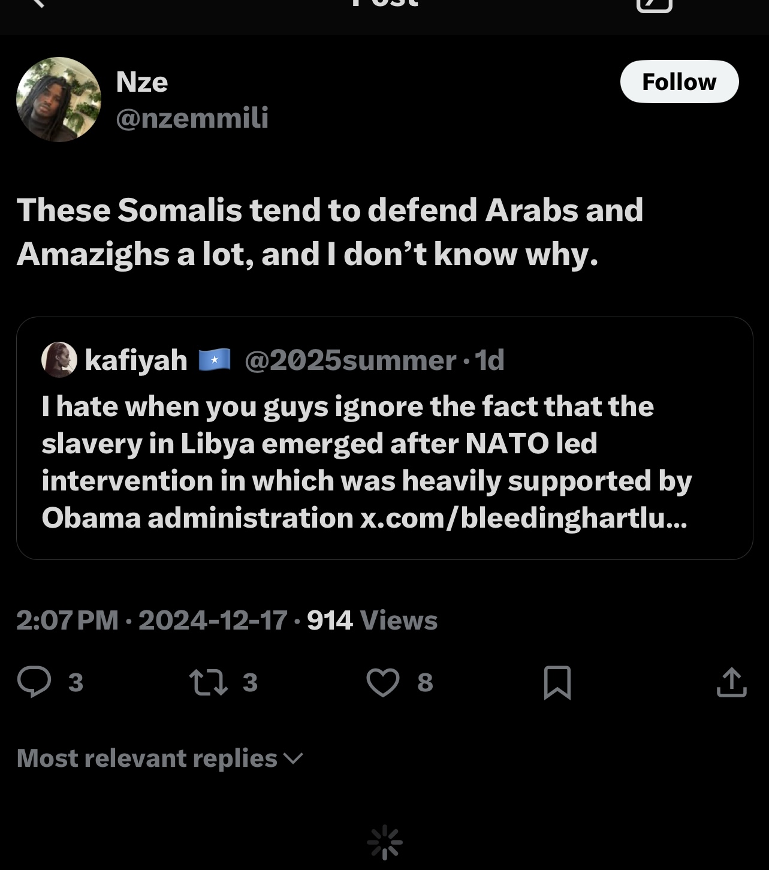The height and width of the screenshot is (870, 769).
Task: Click the Nze display name
Action: tap(142, 82)
